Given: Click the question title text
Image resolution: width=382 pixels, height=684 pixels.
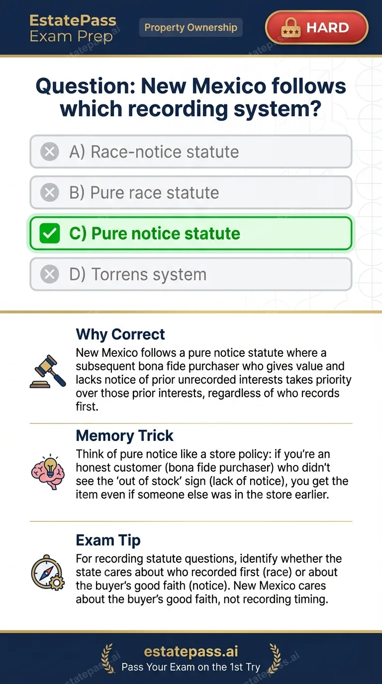Looking at the screenshot, I should 191,97.
